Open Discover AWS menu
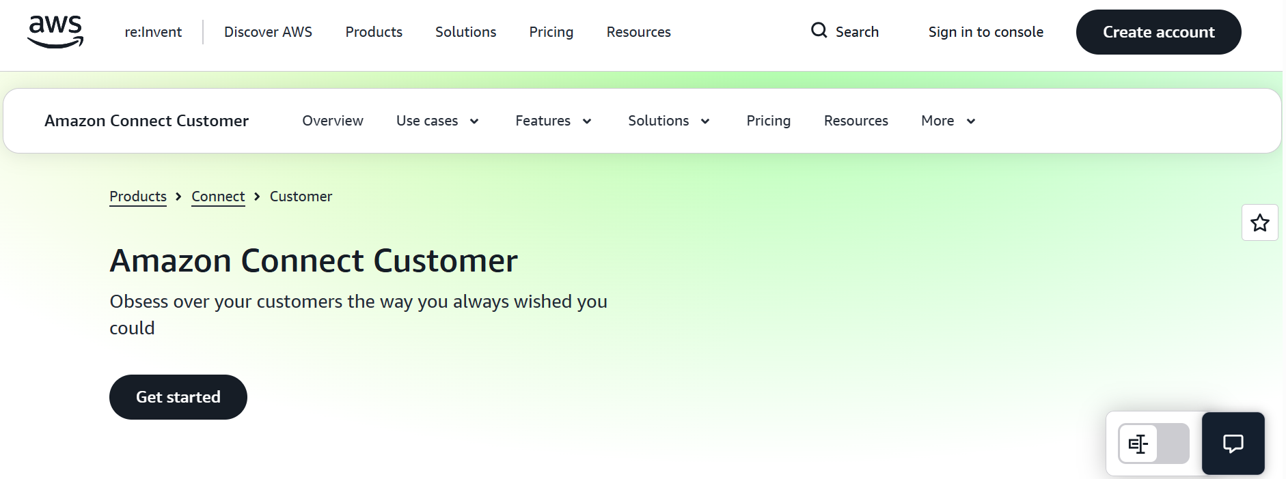The image size is (1286, 479). point(268,32)
